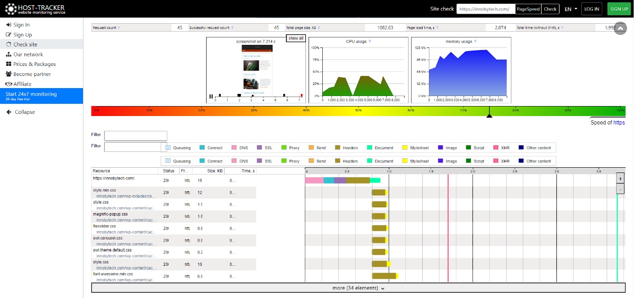The image size is (634, 298).
Task: Click the Our network sidebar icon
Action: (x=8, y=54)
